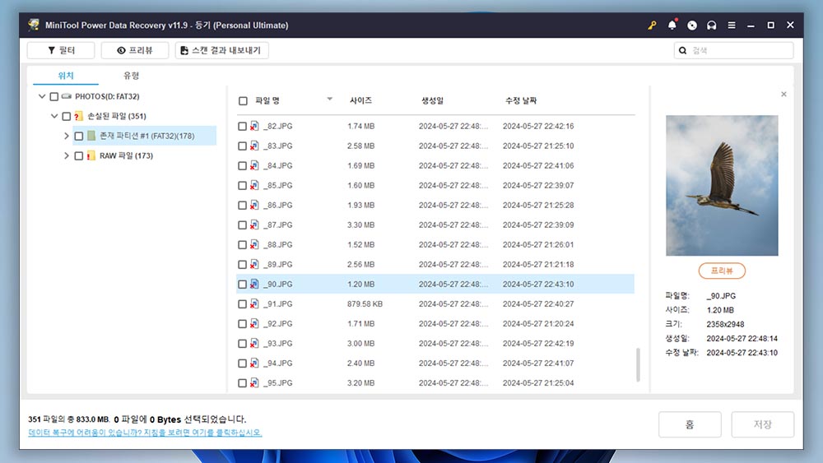823x463 pixels.
Task: Select the _91.JPG 879.58 KB row
Action: tap(435, 304)
